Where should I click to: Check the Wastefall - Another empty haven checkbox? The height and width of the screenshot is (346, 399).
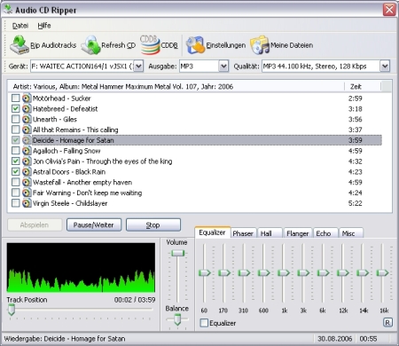(x=15, y=182)
